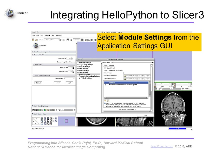The image size is (208, 156).
Task: Click the module history icon
Action: 68,40
